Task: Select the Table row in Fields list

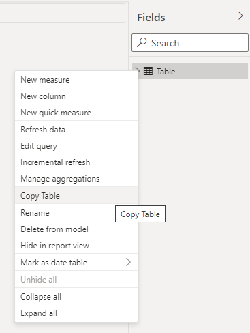Action: point(190,71)
